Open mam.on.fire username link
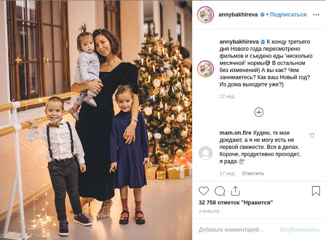This screenshot has width=326, height=240. [235, 133]
